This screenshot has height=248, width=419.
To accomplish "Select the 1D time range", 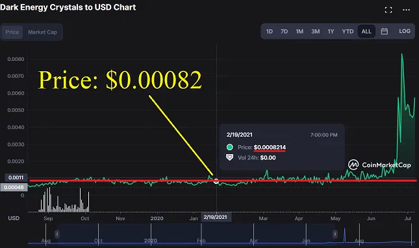I will (270, 32).
